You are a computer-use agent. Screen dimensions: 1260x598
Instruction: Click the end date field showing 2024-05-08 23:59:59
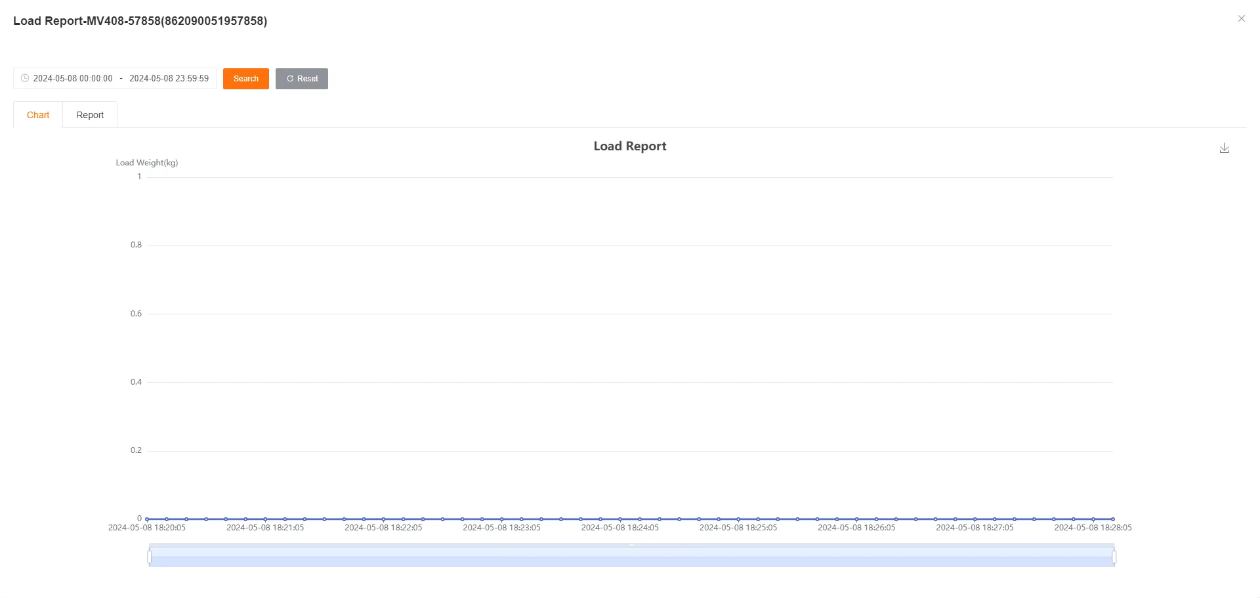coord(168,78)
